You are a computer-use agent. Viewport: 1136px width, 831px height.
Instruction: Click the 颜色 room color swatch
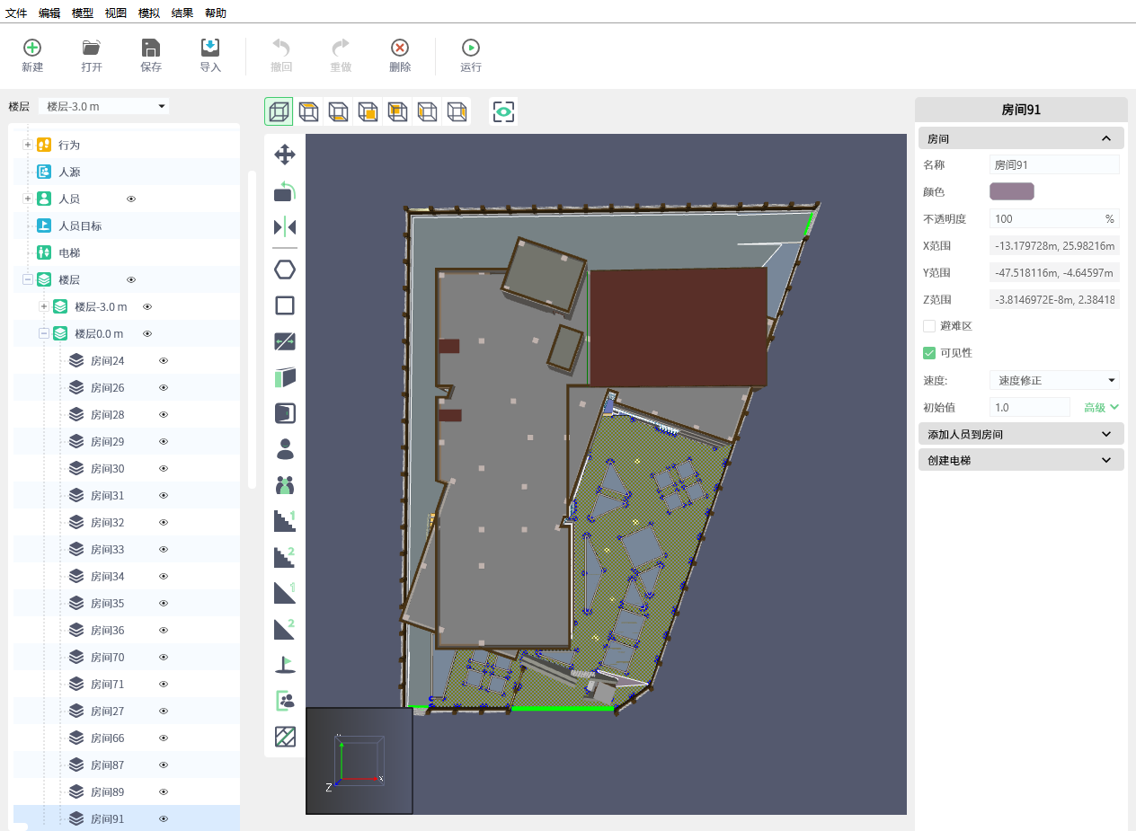[x=1012, y=191]
